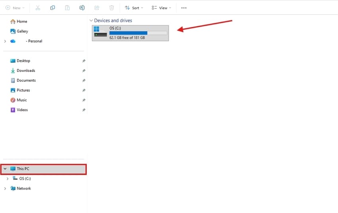Image resolution: width=338 pixels, height=213 pixels.
Task: Click the OS (C:) storage usage bar
Action: coord(138,33)
